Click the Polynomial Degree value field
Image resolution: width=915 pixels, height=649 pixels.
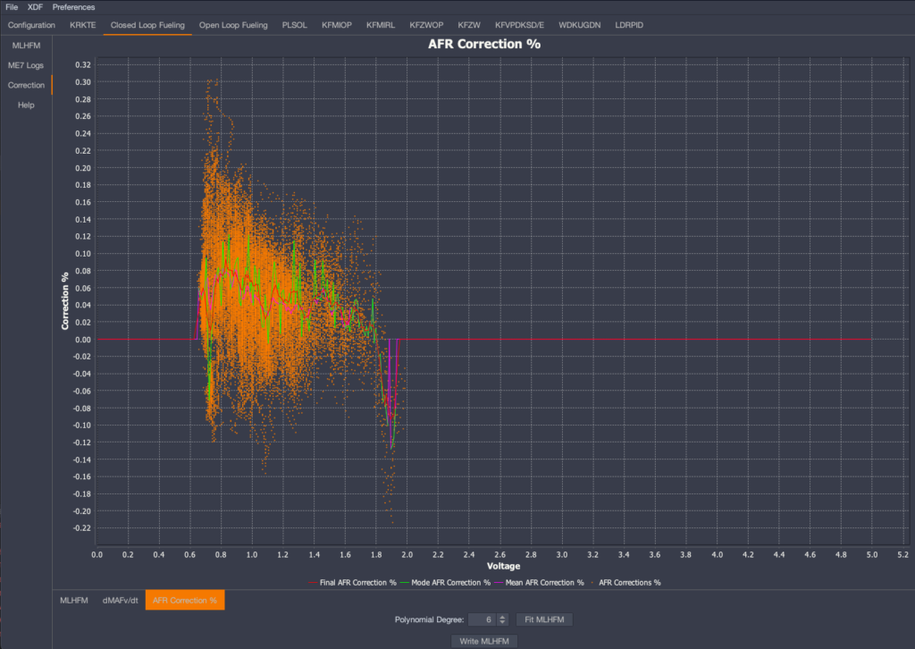[x=483, y=619]
